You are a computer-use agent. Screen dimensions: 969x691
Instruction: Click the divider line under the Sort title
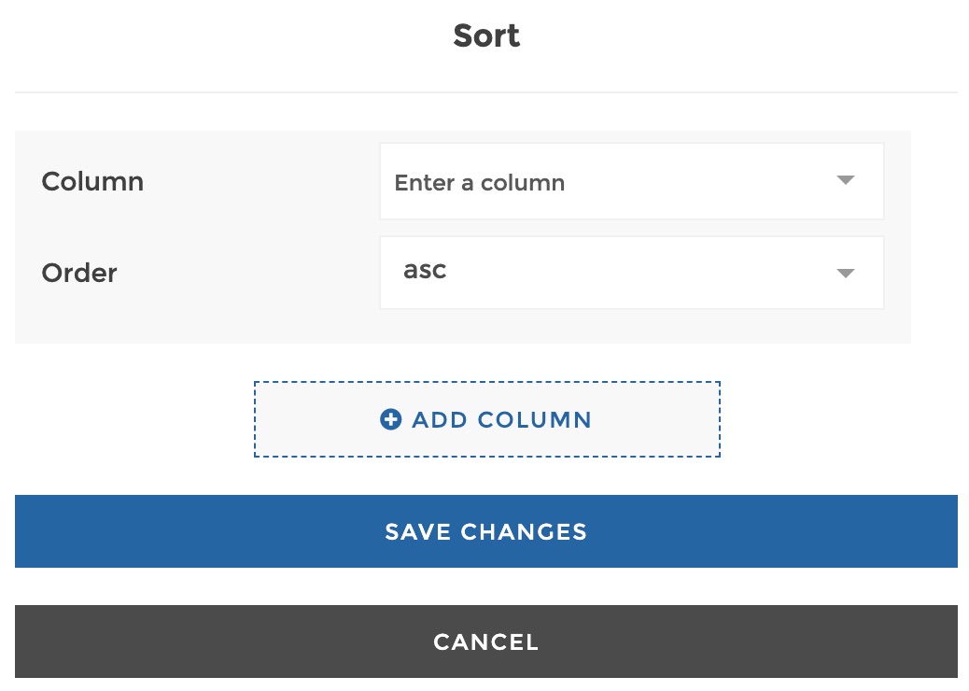[486, 92]
